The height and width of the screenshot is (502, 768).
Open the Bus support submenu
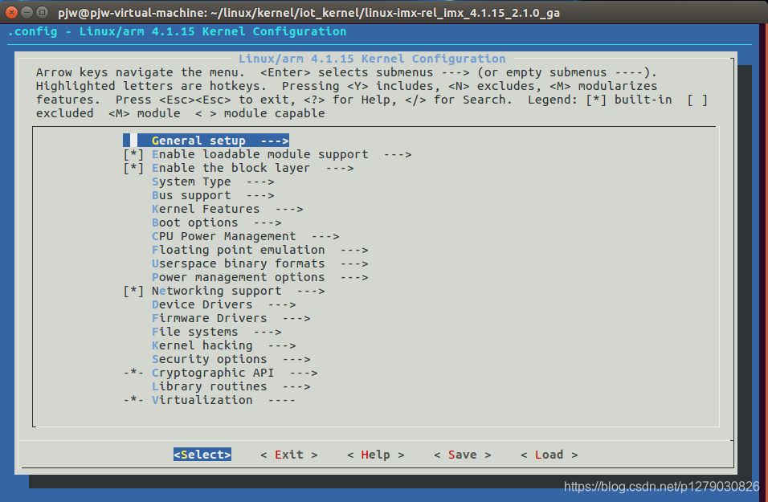(x=213, y=195)
